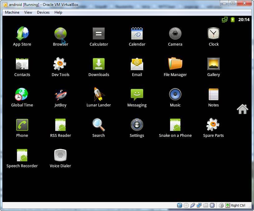Open the Machine menu
Screen dimensions: 254x211
[12, 12]
